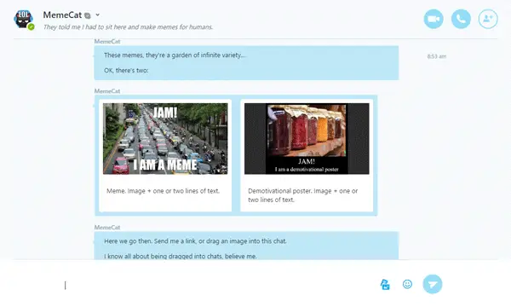The width and height of the screenshot is (511, 307).
Task: Open the emoticon picker
Action: 407,284
